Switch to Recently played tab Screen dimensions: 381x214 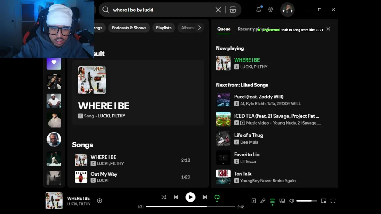[253, 29]
